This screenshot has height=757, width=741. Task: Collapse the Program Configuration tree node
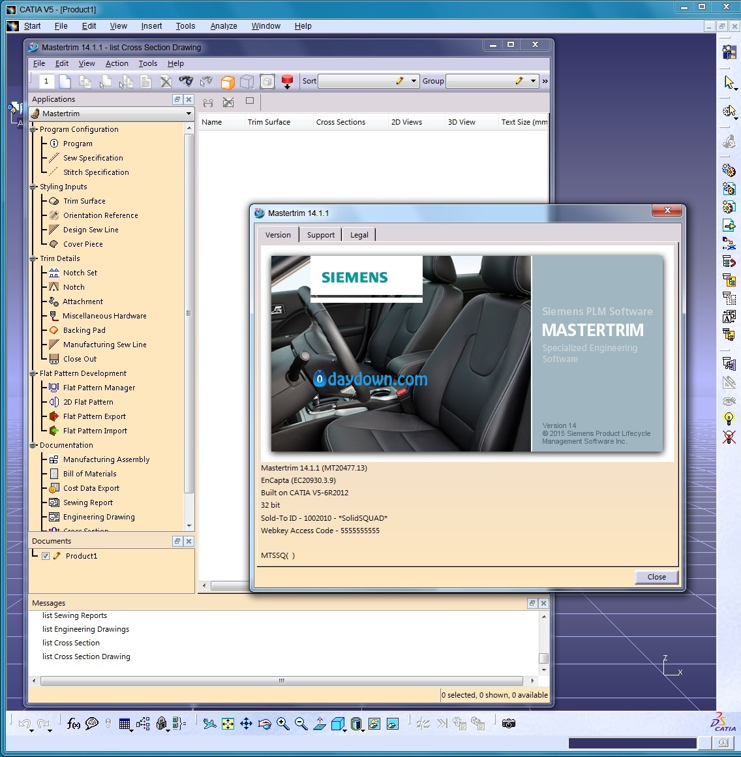[x=33, y=129]
